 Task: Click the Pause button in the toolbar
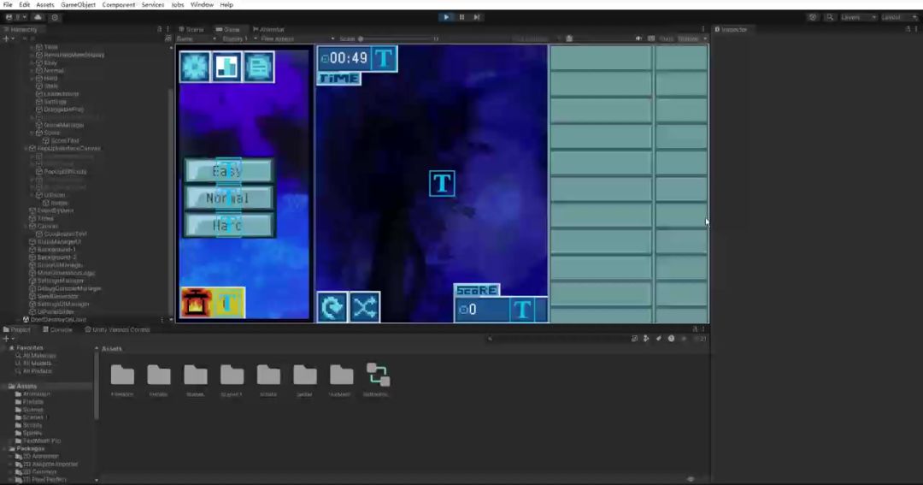461,17
